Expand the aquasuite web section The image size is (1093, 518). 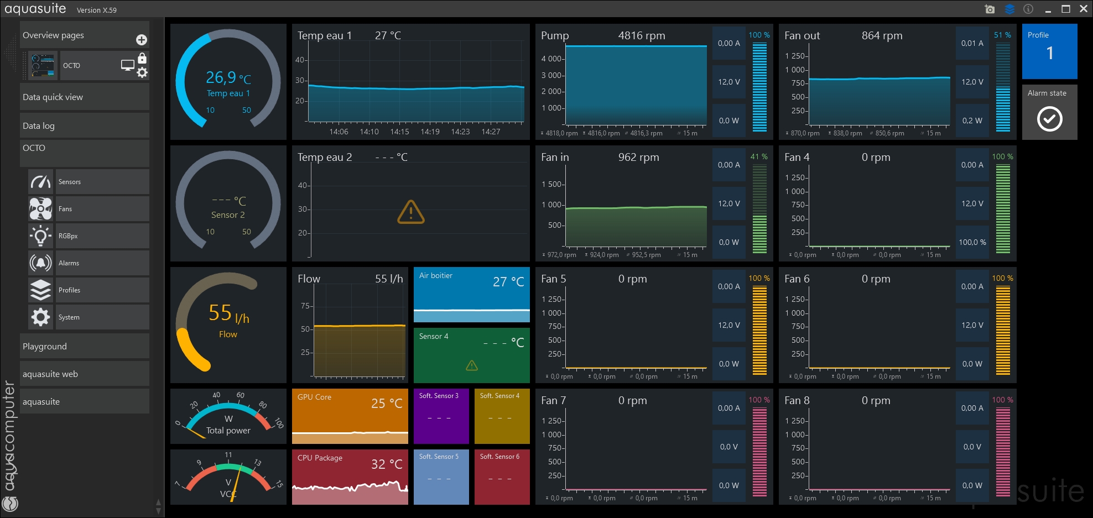85,374
